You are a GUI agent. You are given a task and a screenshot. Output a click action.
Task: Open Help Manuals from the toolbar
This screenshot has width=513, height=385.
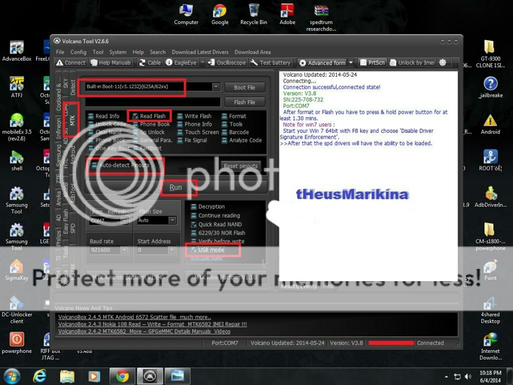[111, 63]
